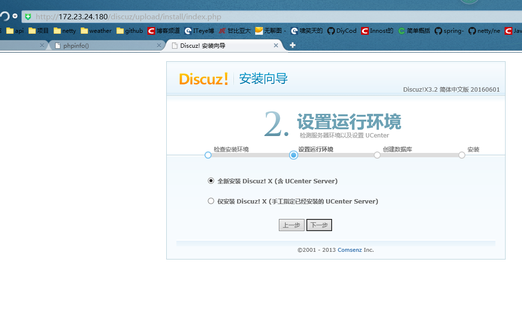Click the green security shield icon
The height and width of the screenshot is (328, 522).
pos(28,16)
